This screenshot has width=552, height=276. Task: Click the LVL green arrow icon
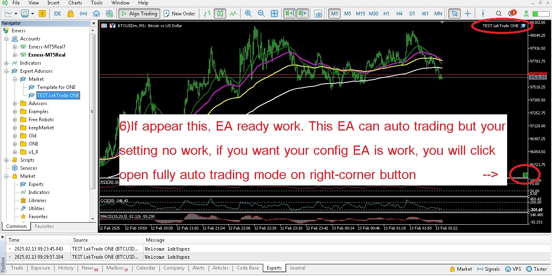pos(526,13)
